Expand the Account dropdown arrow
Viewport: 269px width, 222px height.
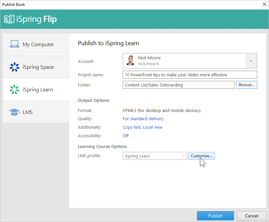click(251, 61)
